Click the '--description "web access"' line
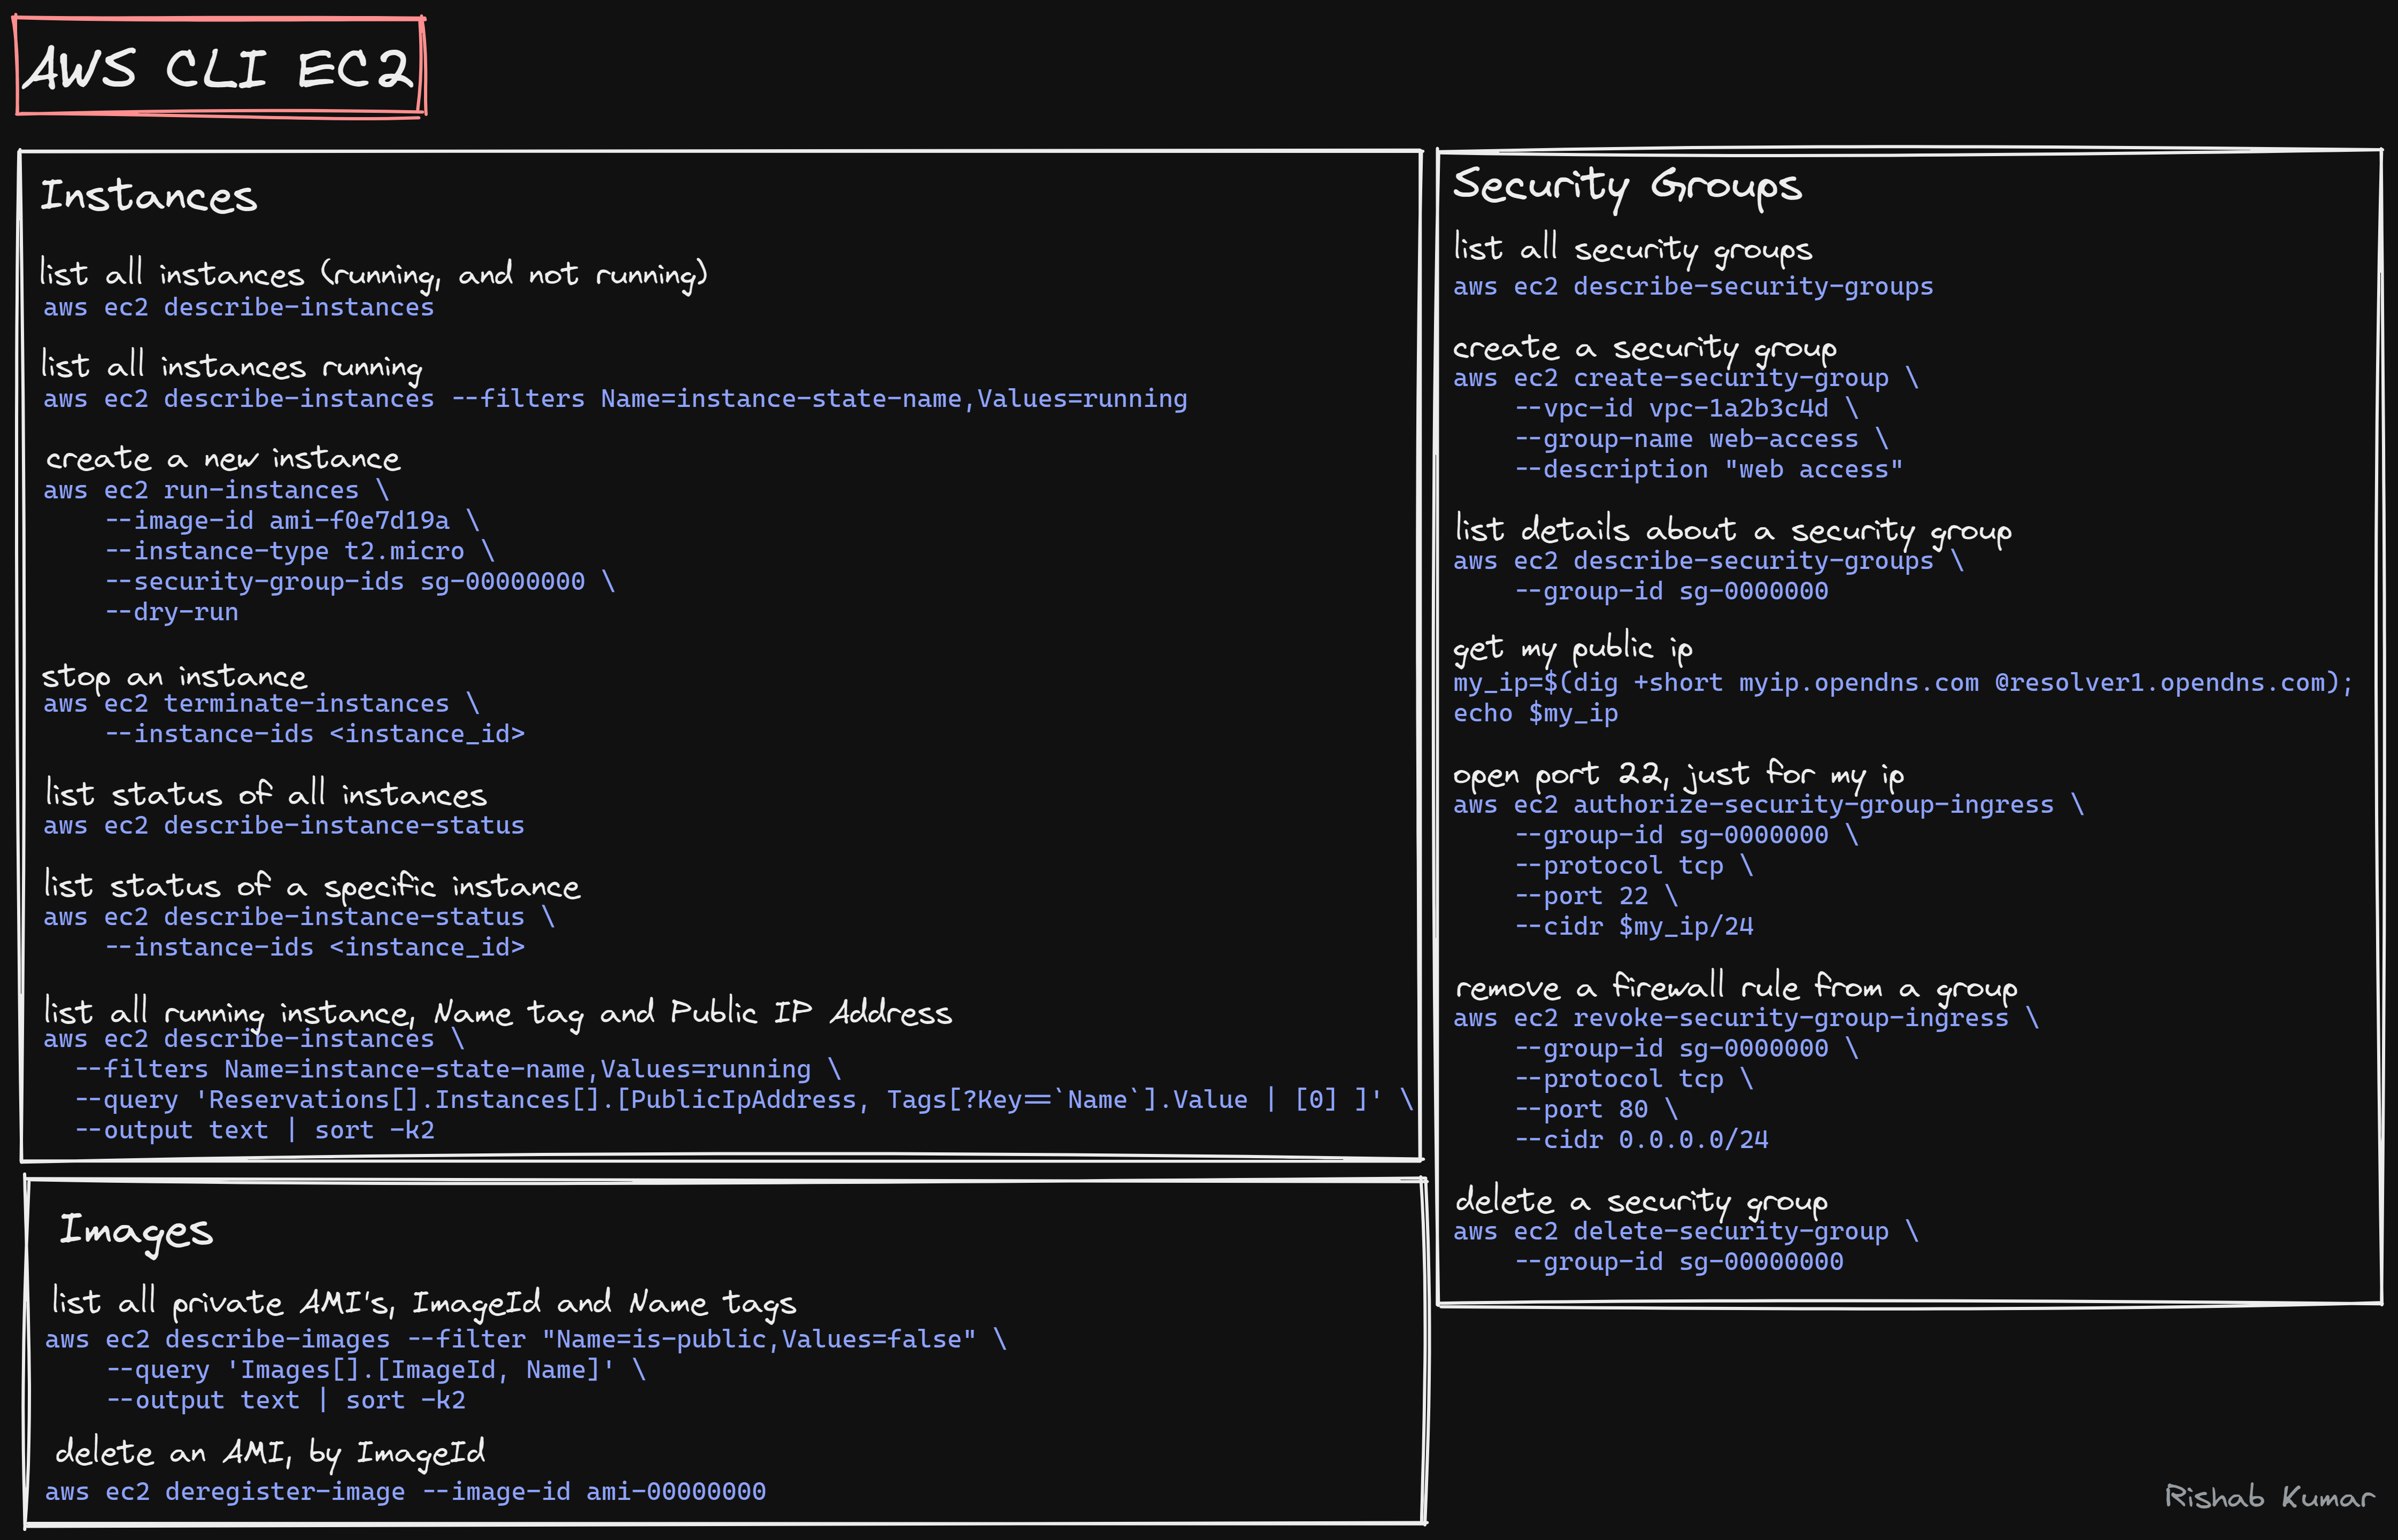Image resolution: width=2398 pixels, height=1540 pixels. 1708,470
